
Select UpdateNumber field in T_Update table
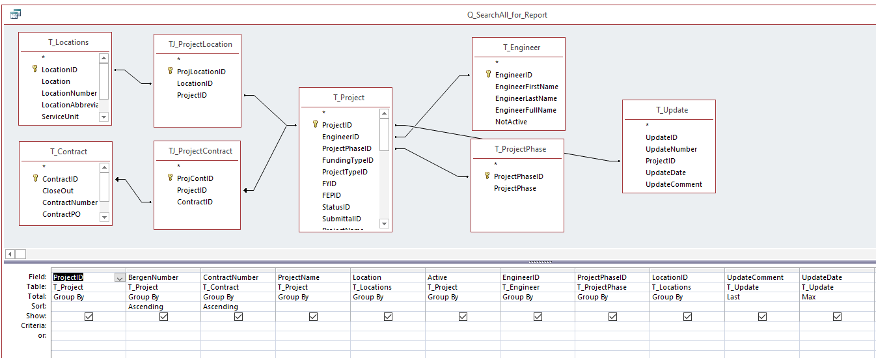coord(671,149)
